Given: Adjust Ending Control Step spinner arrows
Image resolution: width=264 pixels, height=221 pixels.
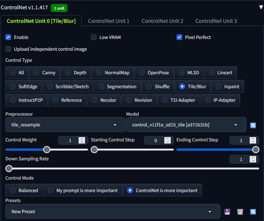Looking at the screenshot, I should click(x=253, y=140).
